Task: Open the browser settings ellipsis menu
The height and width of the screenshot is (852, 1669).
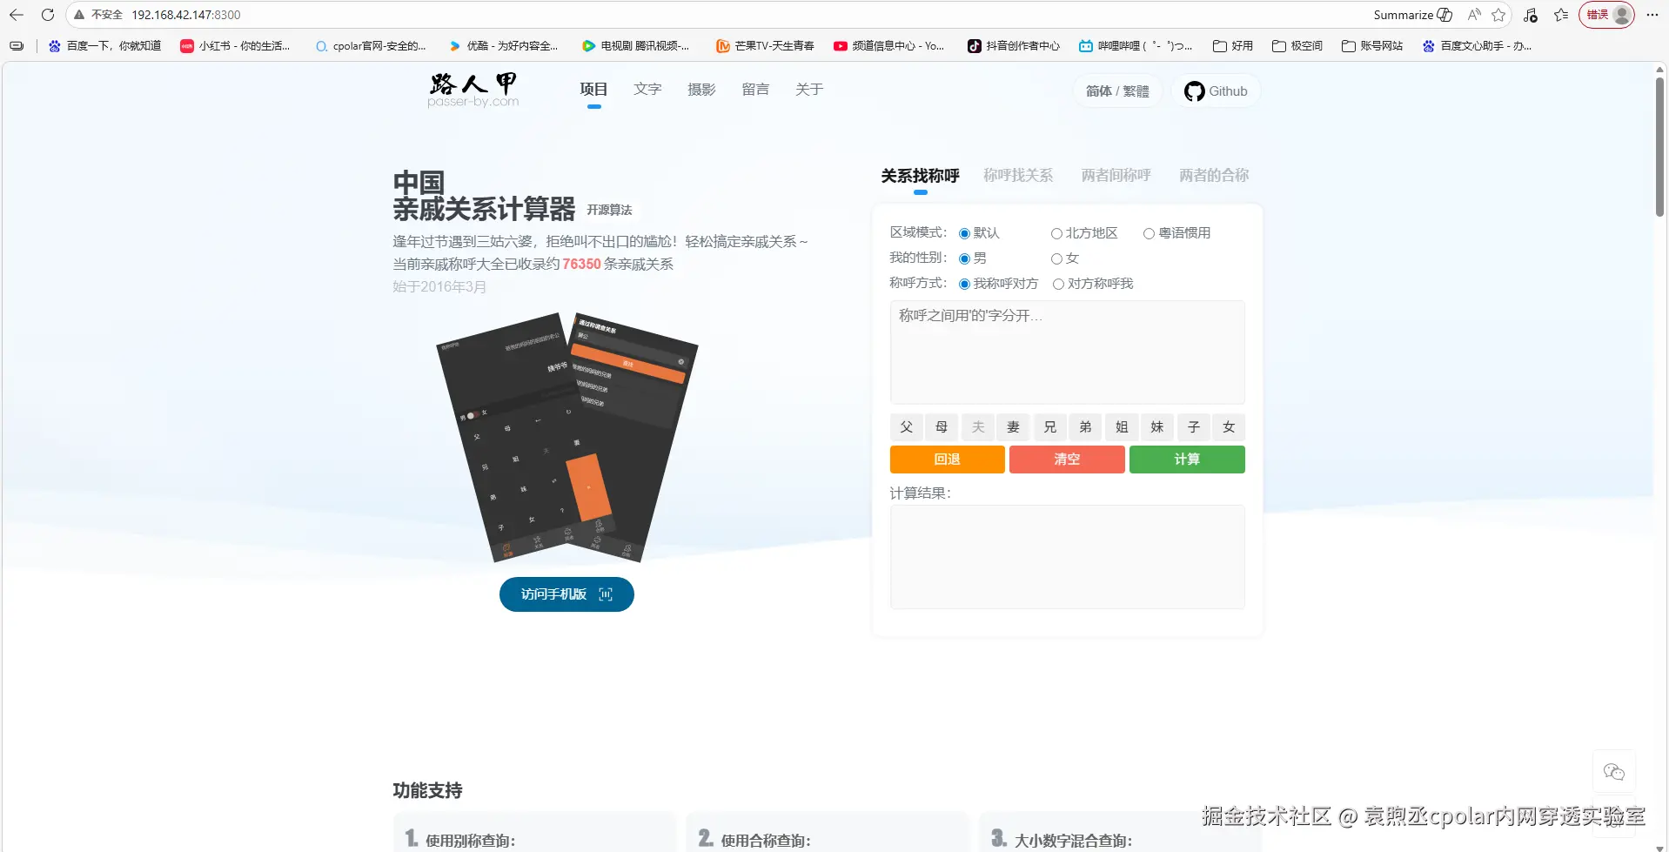Action: (x=1652, y=15)
